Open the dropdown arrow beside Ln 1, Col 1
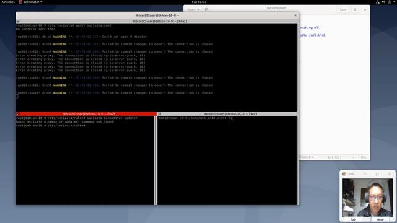The width and height of the screenshot is (397, 223). [x=353, y=157]
